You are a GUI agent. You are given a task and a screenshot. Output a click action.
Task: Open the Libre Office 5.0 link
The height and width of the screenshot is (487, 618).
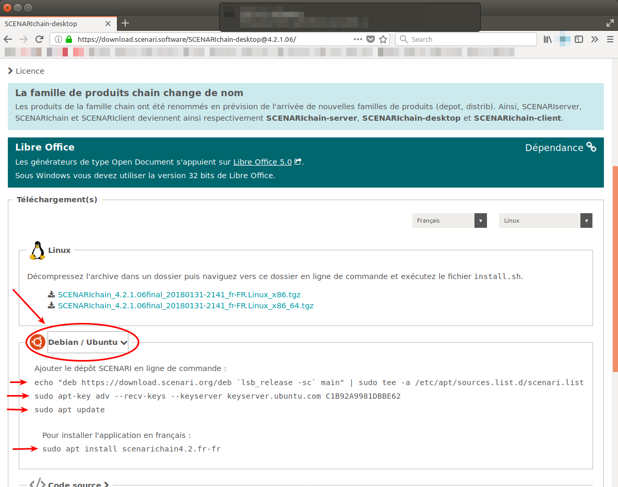(x=263, y=162)
